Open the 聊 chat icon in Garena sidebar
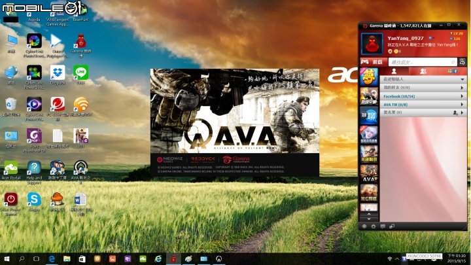 [369, 115]
